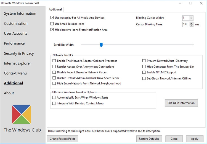The width and height of the screenshot is (207, 144).
Task: Click the Scroll Bar Width slider thumb
Action: pos(101,45)
